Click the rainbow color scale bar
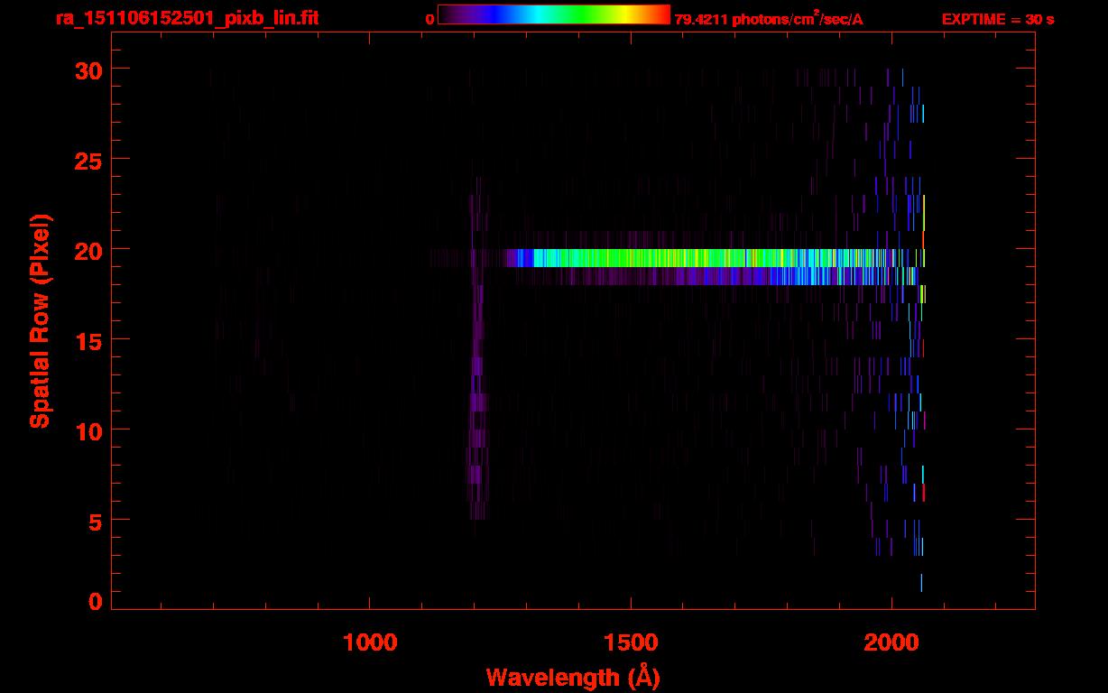Image resolution: width=1108 pixels, height=693 pixels. click(x=554, y=15)
